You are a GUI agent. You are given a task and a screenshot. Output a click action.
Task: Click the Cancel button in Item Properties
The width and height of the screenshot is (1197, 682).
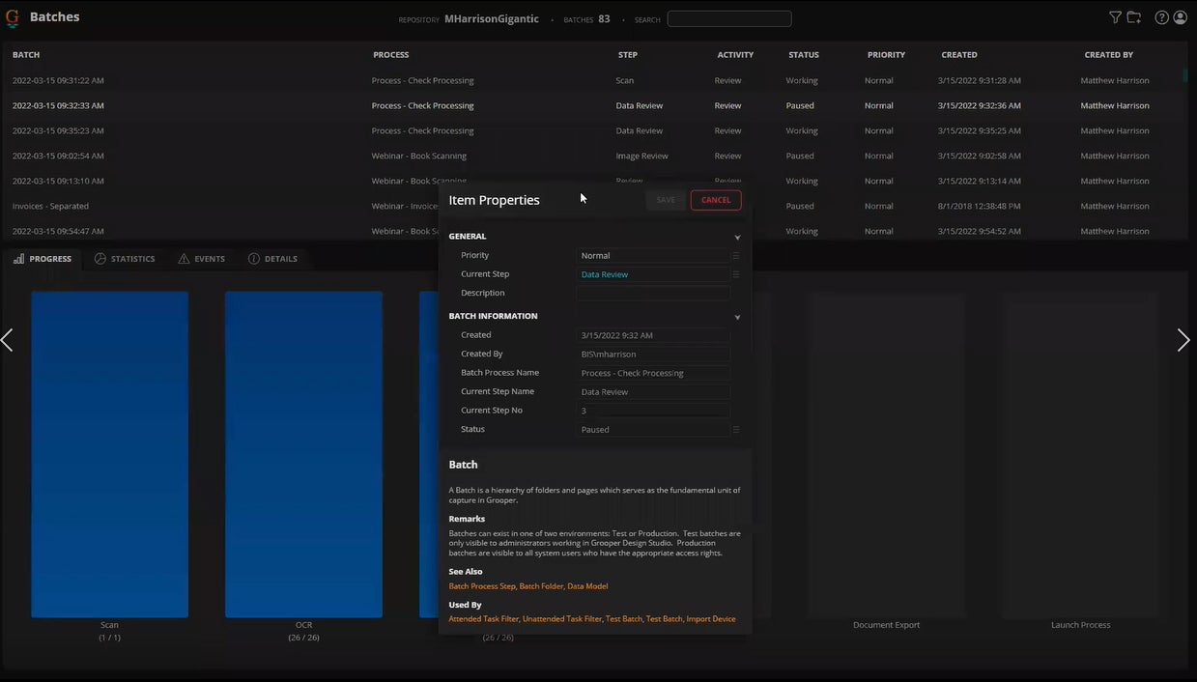click(x=715, y=200)
